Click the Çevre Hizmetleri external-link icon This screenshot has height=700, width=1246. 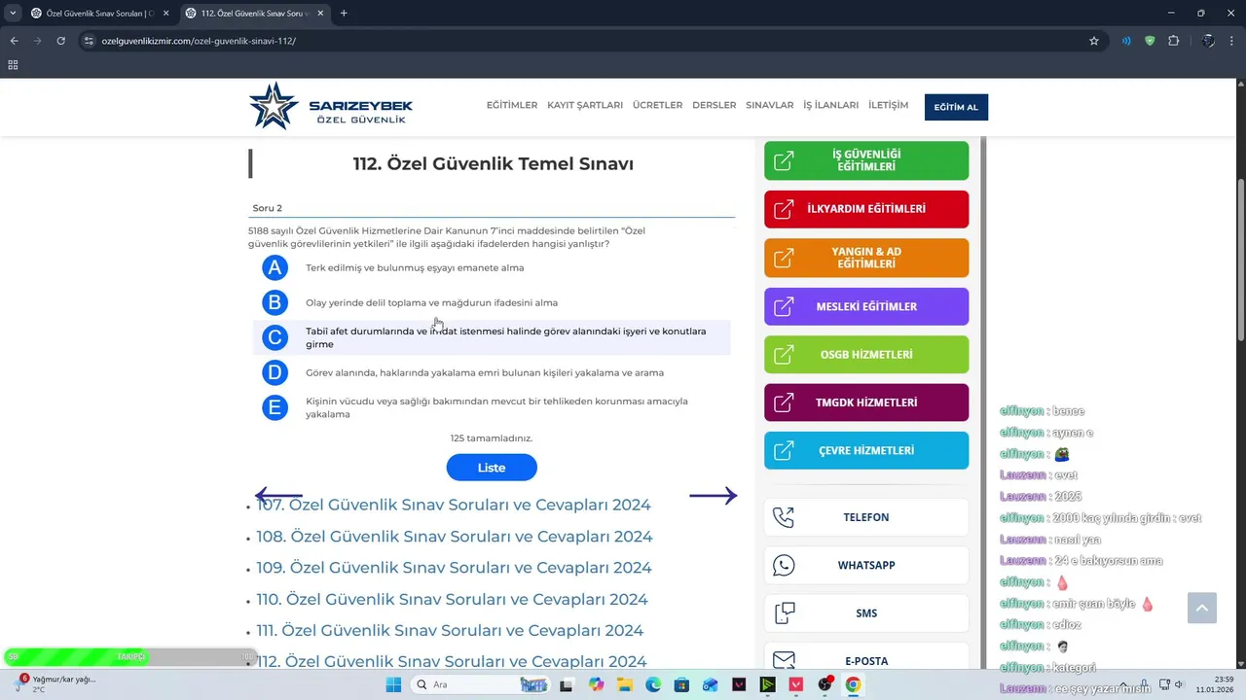(x=784, y=451)
